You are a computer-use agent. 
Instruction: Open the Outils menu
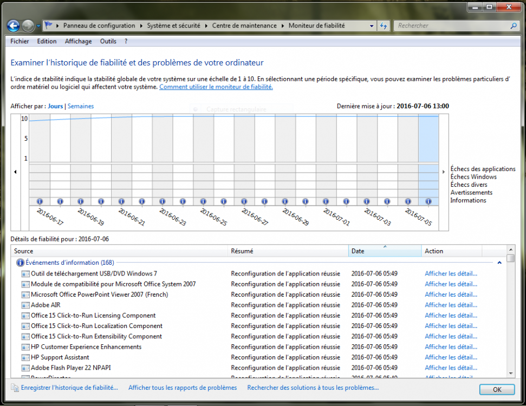coord(108,41)
